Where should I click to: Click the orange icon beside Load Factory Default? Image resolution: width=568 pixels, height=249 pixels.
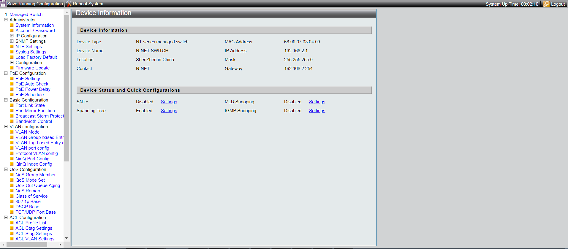click(x=12, y=57)
